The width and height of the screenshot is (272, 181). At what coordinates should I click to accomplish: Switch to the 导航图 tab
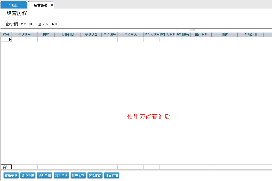pyautogui.click(x=13, y=5)
